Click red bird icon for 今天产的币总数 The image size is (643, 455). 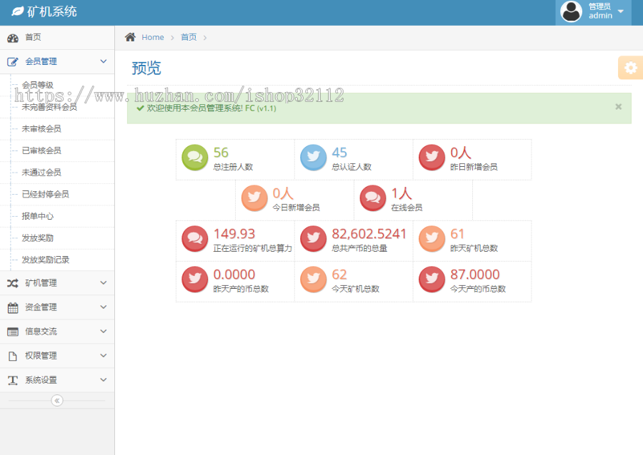click(432, 280)
